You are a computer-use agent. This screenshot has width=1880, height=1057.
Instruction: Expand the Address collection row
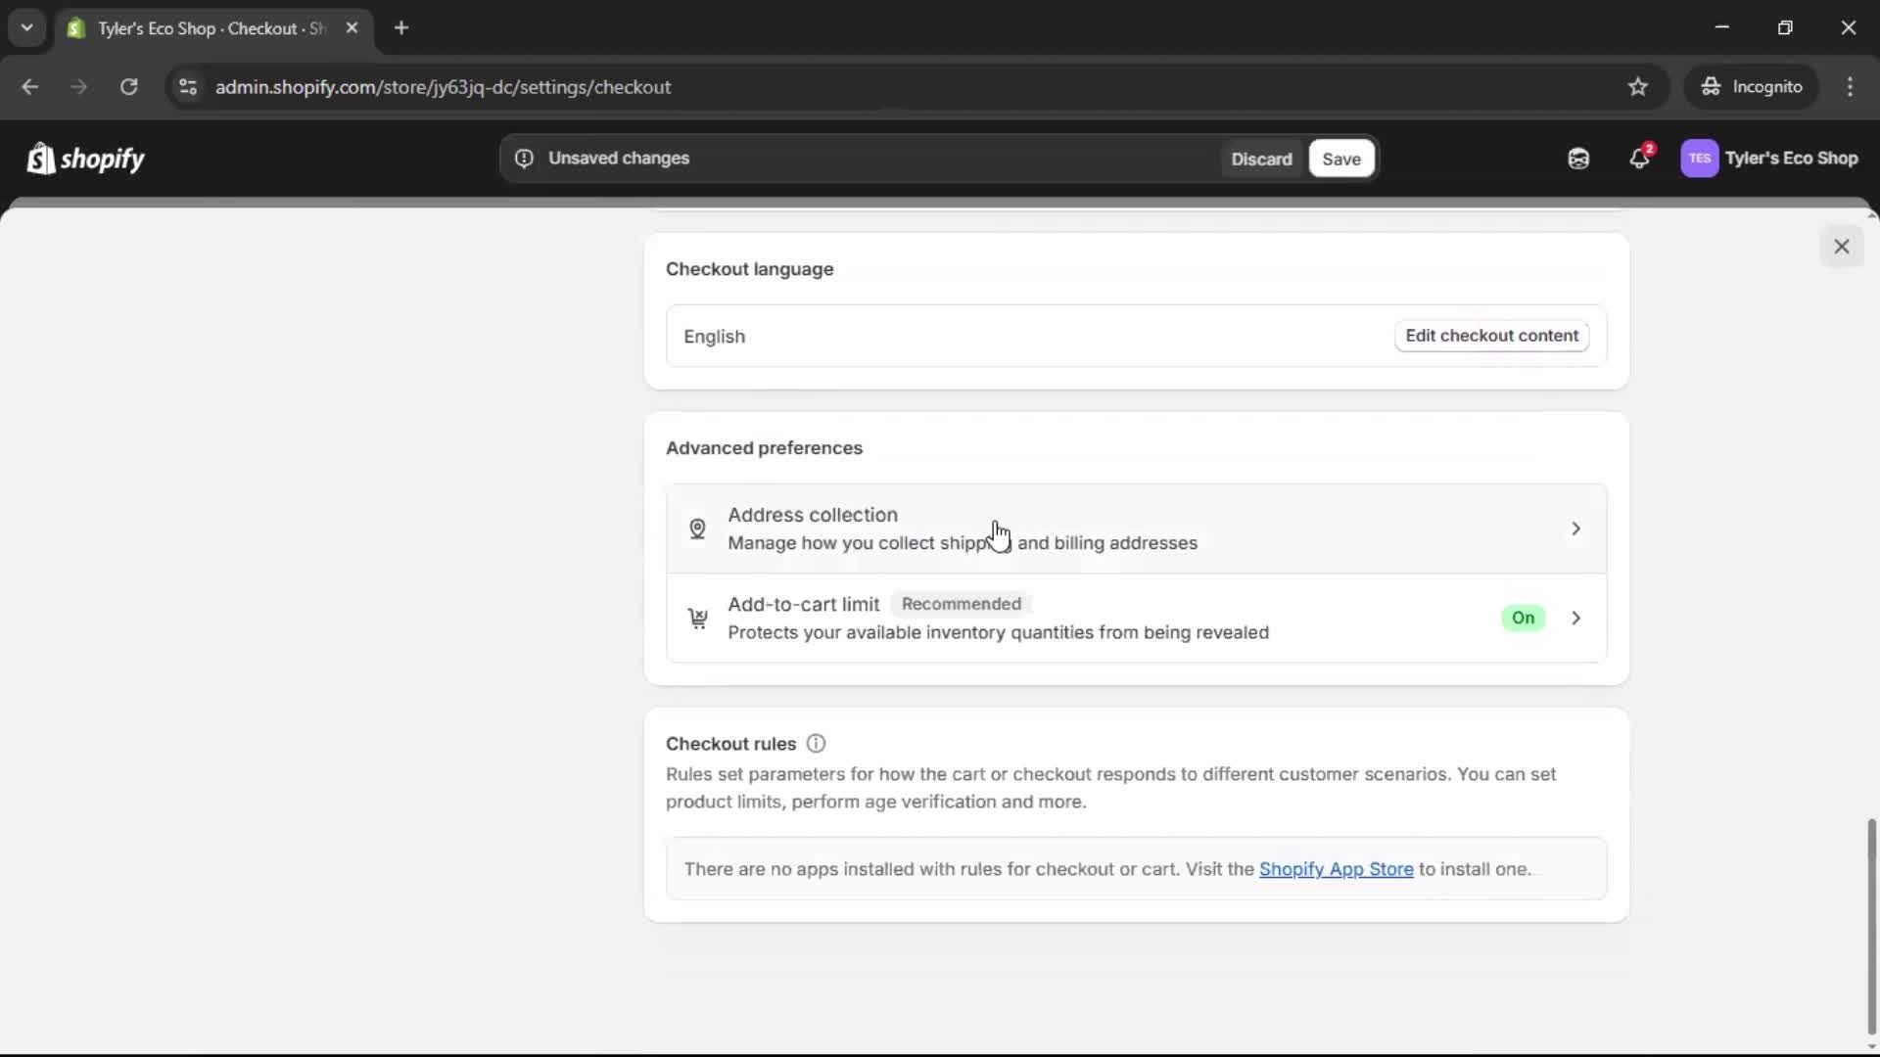1574,528
